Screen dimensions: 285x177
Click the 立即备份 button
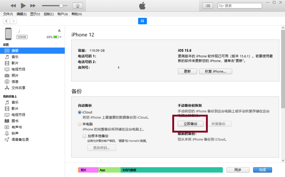[x=191, y=124]
